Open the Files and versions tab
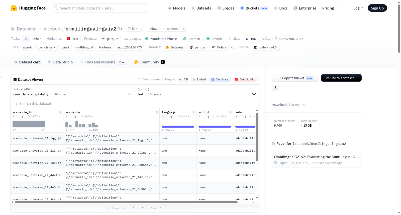This screenshot has height=215, width=401. [x=103, y=62]
